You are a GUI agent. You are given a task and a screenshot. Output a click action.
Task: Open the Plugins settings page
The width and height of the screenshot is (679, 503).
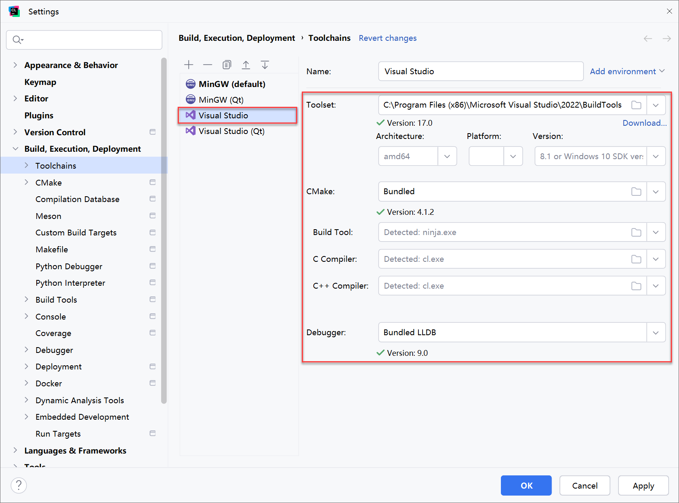[39, 115]
